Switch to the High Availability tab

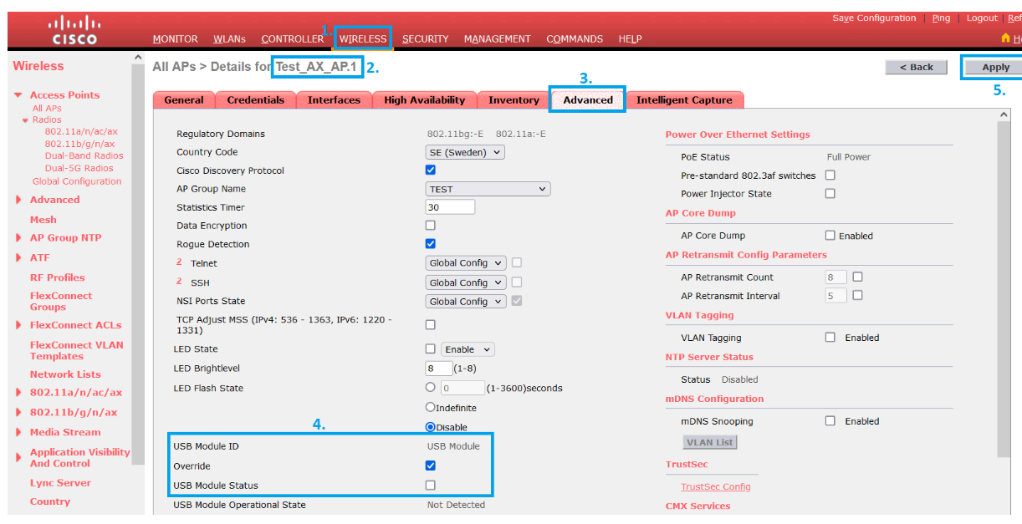coord(424,100)
